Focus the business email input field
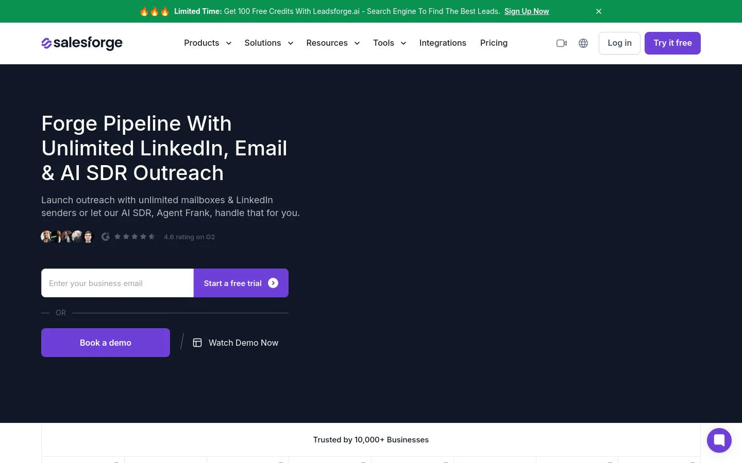The width and height of the screenshot is (742, 463). [117, 283]
